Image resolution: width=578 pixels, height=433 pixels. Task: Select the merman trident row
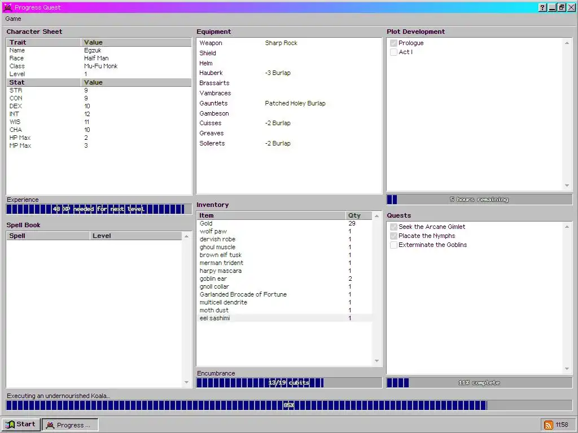pos(284,263)
